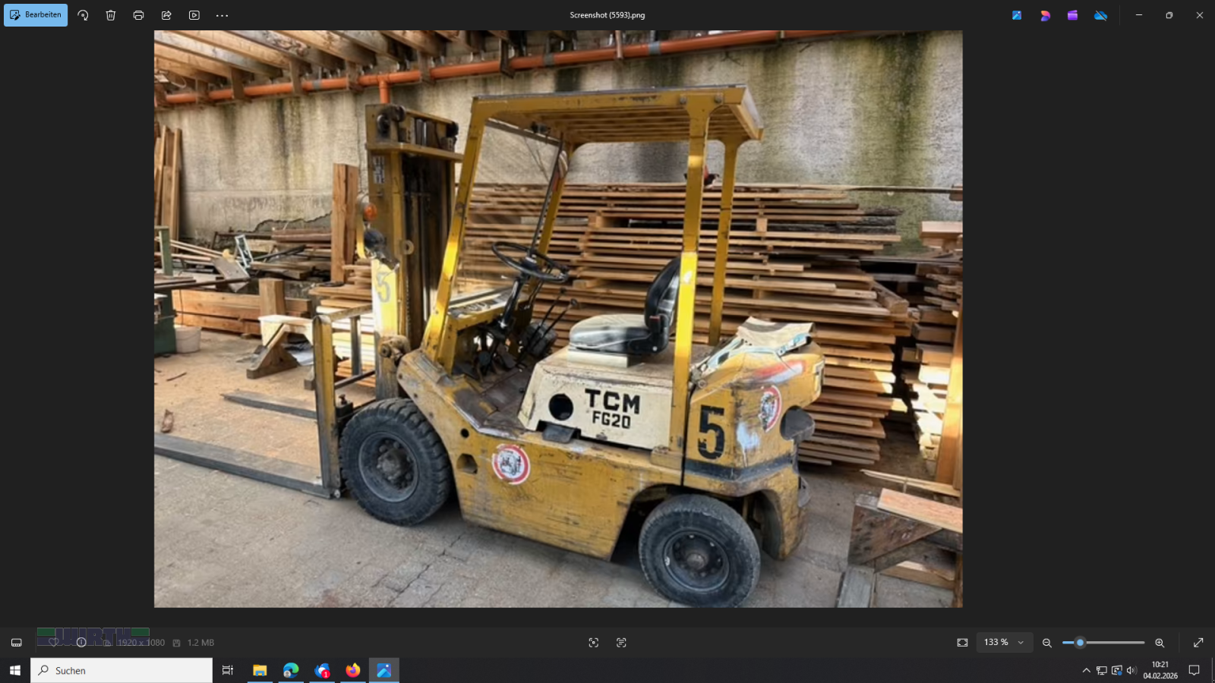Open the Windows Start menu
1215x683 pixels.
click(14, 670)
